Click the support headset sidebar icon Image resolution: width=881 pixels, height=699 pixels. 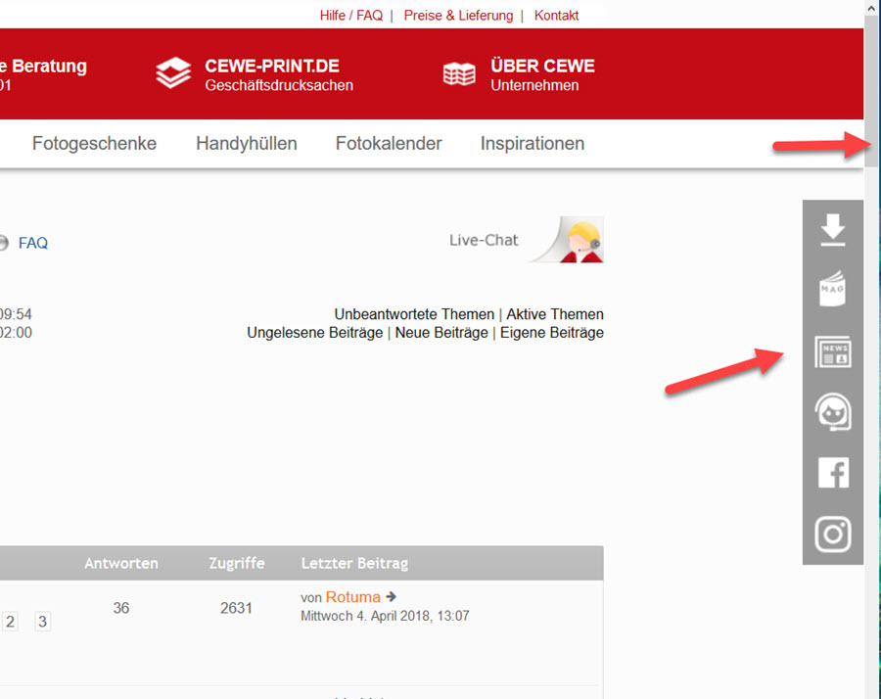click(x=833, y=412)
